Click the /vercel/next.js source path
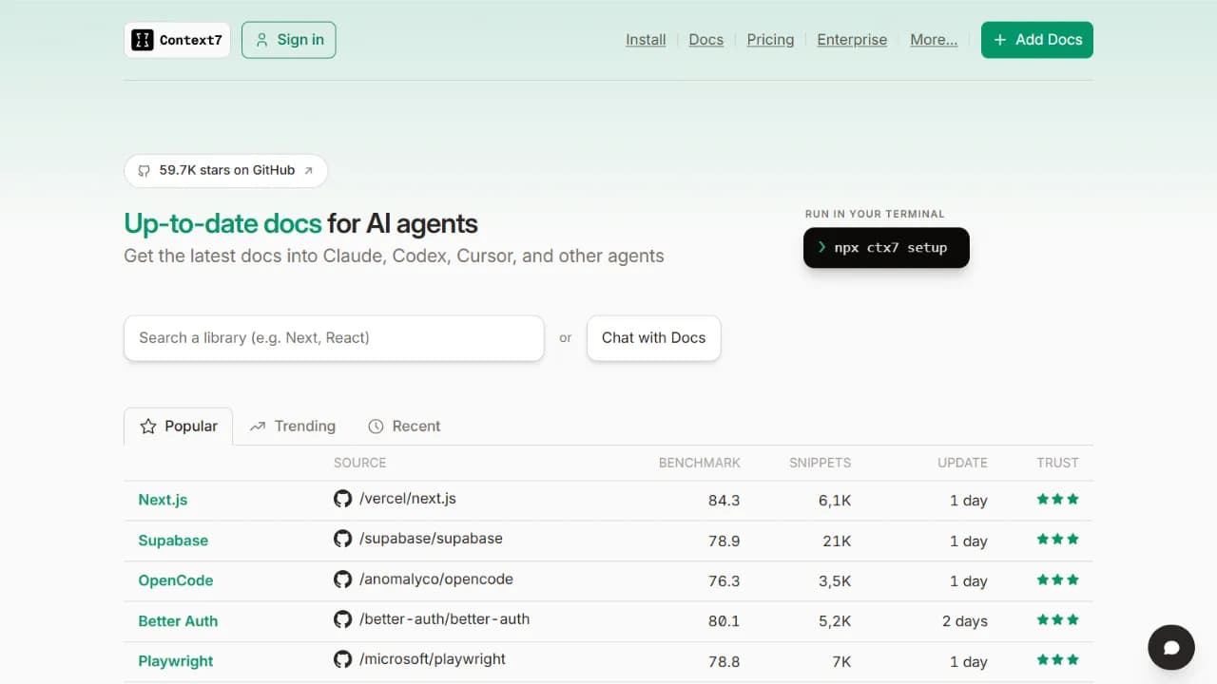 click(408, 499)
